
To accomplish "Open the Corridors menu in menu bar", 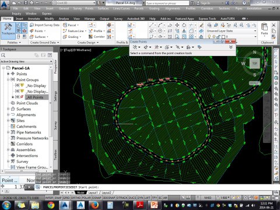I will [207, 9].
